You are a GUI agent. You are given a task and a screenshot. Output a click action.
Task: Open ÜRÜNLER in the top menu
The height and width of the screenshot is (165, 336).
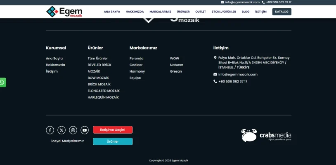183,12
